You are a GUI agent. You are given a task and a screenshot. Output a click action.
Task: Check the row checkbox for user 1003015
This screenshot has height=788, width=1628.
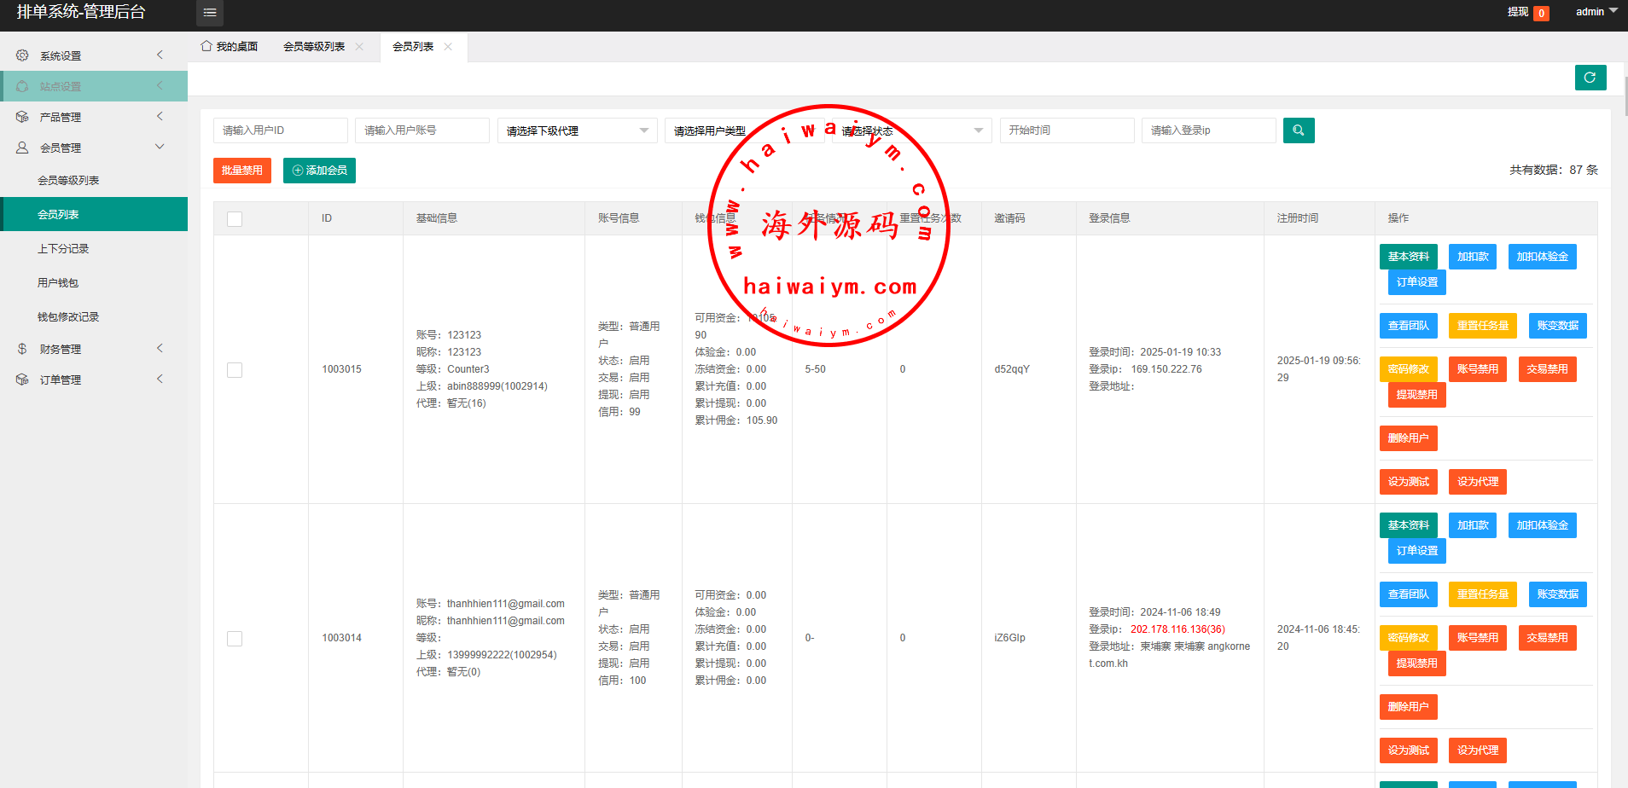[235, 370]
